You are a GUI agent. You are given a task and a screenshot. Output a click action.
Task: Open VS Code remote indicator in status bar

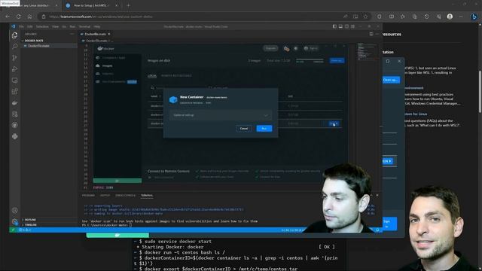(x=13, y=230)
